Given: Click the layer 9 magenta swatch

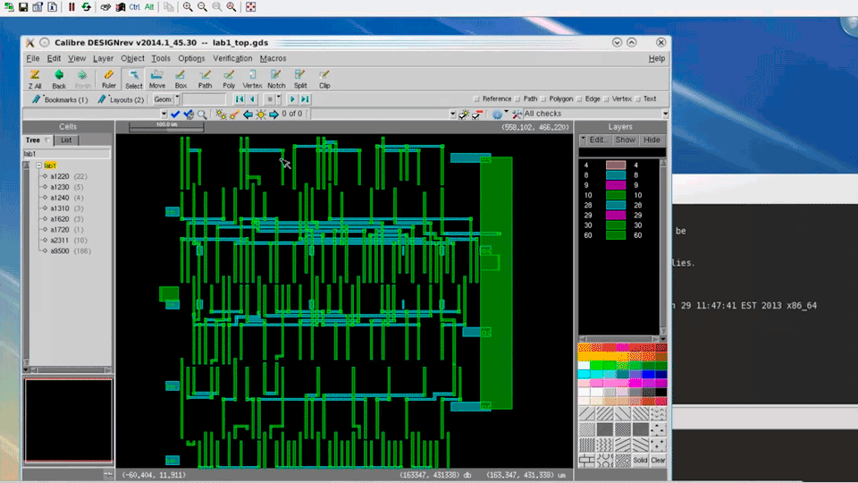Looking at the screenshot, I should tap(616, 185).
